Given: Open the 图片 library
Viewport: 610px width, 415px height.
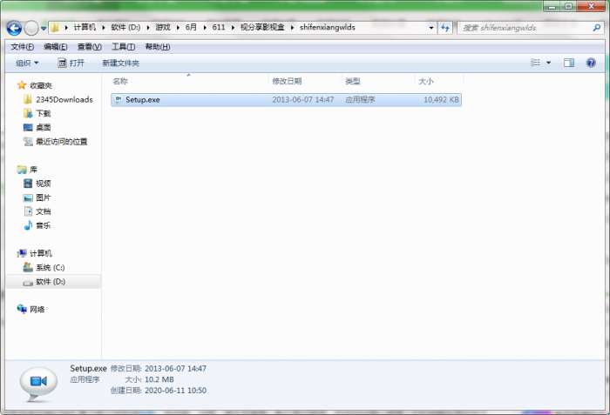Looking at the screenshot, I should pos(44,197).
